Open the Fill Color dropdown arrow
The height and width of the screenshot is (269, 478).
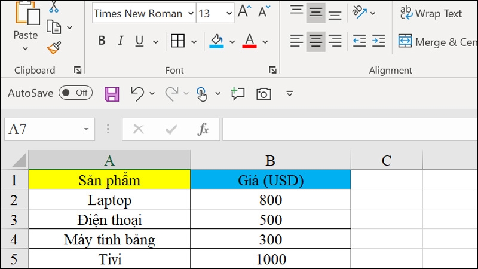pos(232,42)
